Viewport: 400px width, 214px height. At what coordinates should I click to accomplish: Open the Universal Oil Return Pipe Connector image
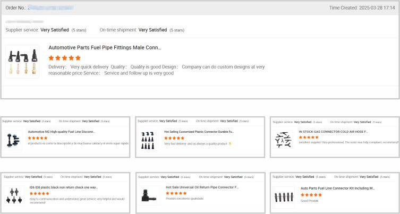(x=149, y=195)
